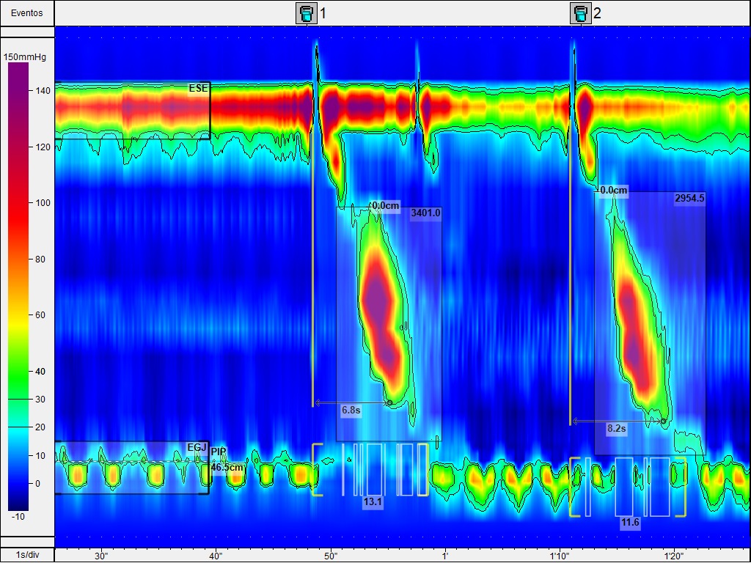The width and height of the screenshot is (751, 563).
Task: Click the 150mmHg scale maximum label
Action: tap(27, 56)
